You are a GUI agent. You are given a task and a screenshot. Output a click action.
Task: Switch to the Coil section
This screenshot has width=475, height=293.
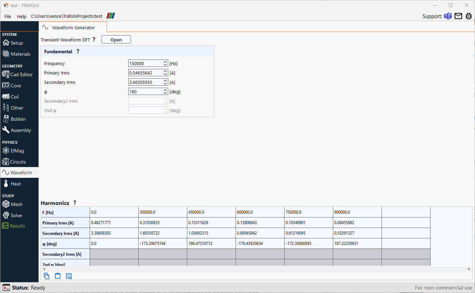pyautogui.click(x=19, y=97)
